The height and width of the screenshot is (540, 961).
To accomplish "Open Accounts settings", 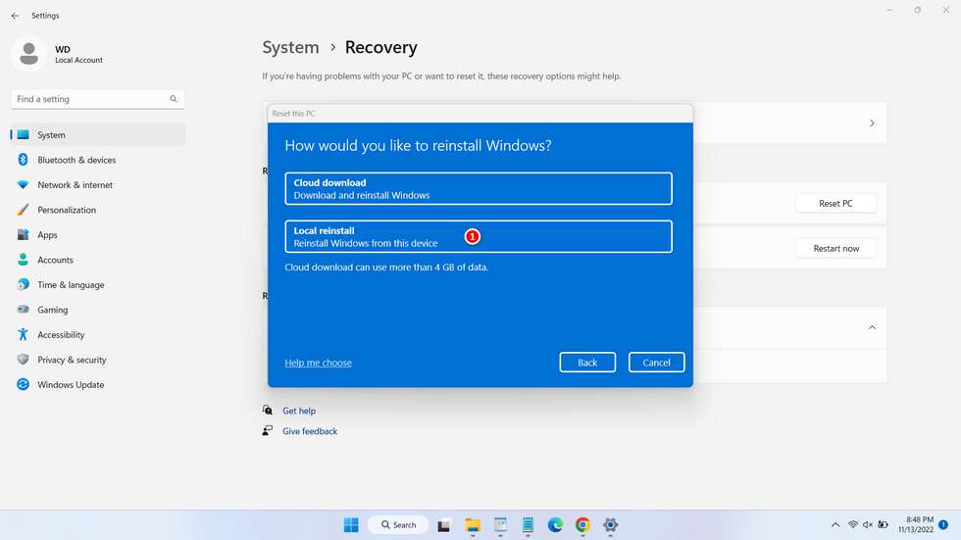I will click(x=98, y=260).
